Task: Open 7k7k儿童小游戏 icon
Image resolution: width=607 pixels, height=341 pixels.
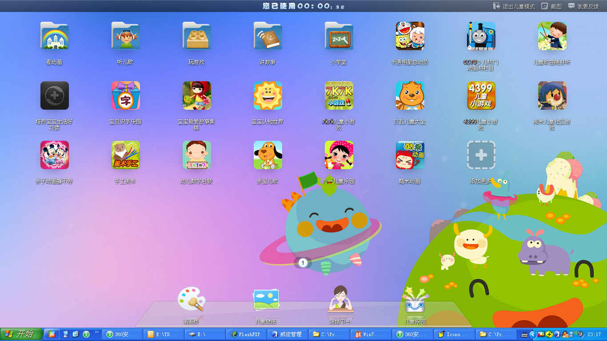Action: coord(339,95)
